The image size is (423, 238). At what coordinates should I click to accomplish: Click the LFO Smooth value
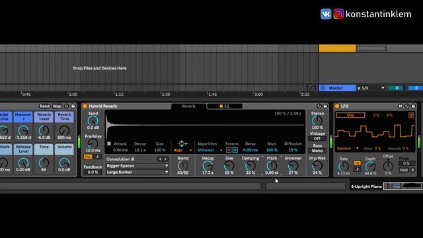(405, 149)
